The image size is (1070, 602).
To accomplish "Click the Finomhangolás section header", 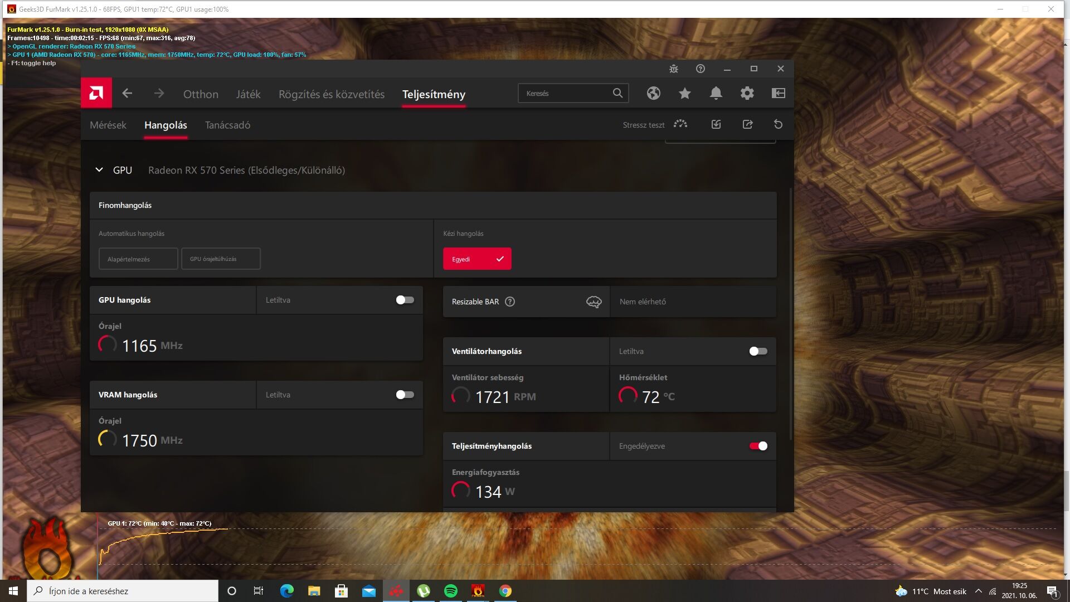I will click(x=433, y=205).
